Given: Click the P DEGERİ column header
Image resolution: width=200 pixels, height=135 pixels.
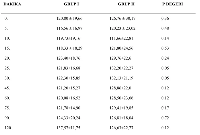Looking at the screenshot, I should coord(172,4).
